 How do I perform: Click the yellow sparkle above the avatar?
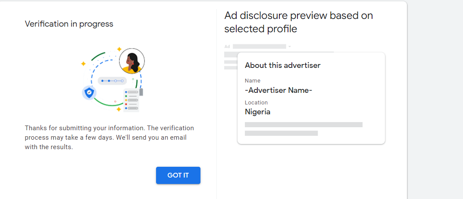tap(119, 49)
